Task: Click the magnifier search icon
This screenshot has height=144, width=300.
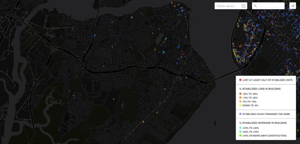Action: pos(255,6)
